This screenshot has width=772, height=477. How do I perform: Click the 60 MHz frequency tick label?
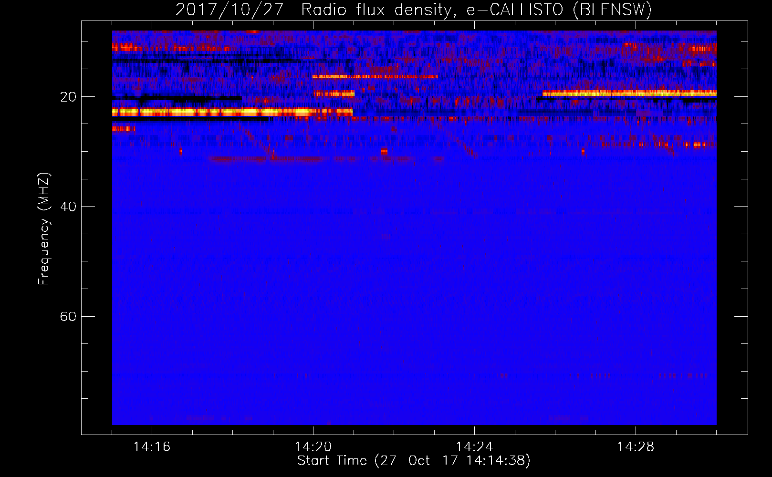tap(68, 316)
